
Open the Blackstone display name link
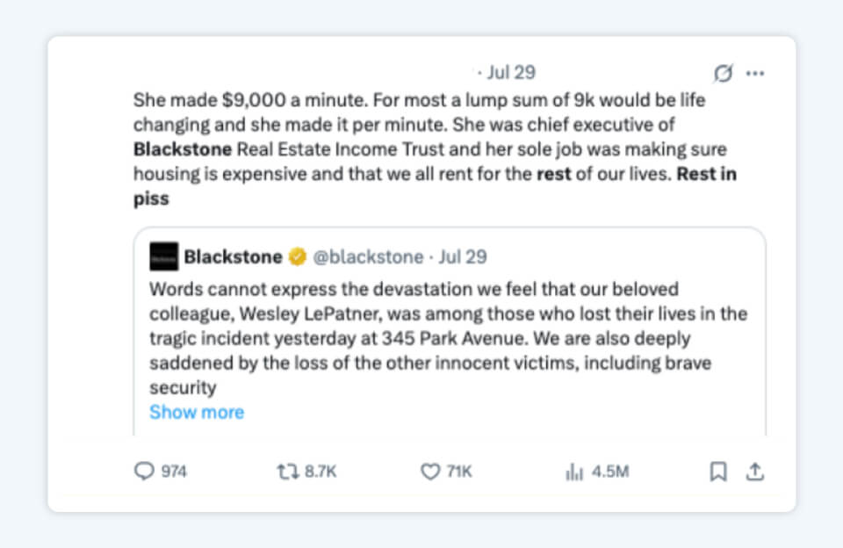tap(233, 257)
